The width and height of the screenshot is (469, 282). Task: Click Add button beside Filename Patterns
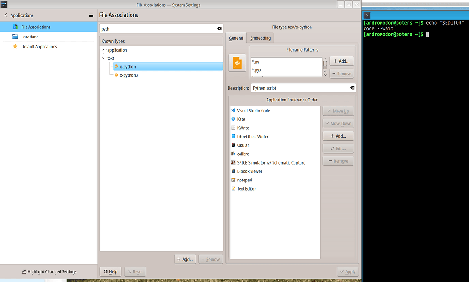pyautogui.click(x=341, y=61)
